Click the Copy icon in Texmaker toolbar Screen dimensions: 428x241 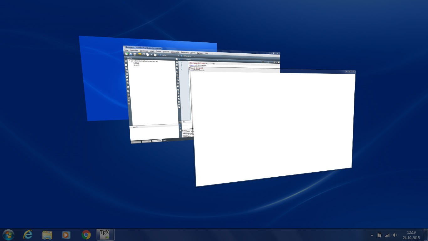point(148,54)
